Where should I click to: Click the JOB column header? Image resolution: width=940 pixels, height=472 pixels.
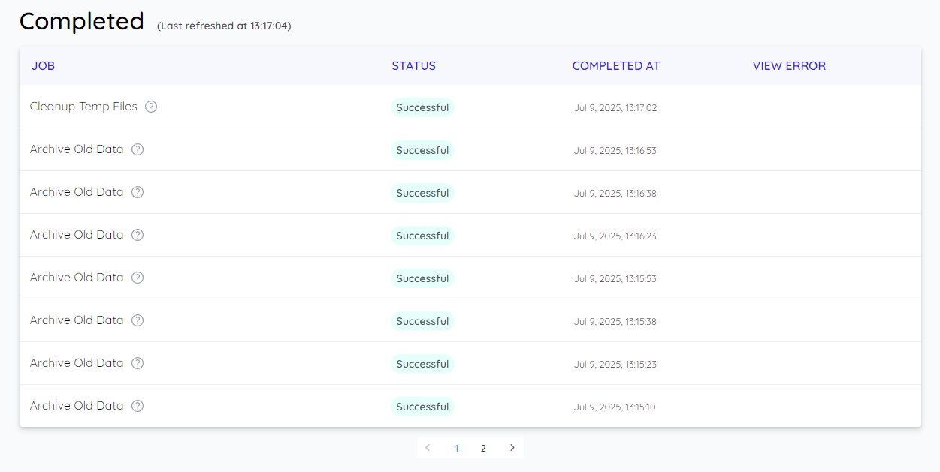43,66
